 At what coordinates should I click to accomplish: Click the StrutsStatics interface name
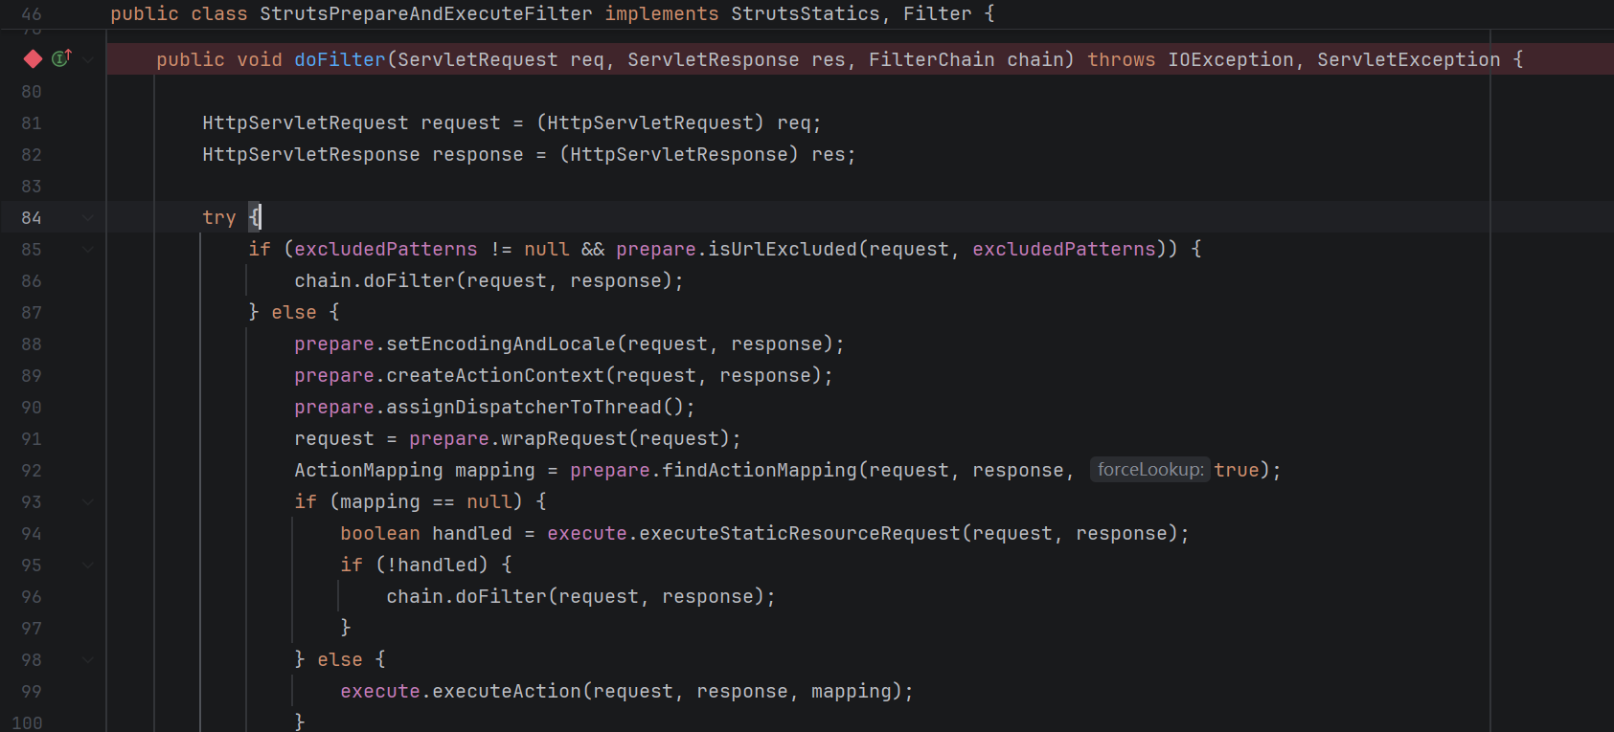(806, 13)
